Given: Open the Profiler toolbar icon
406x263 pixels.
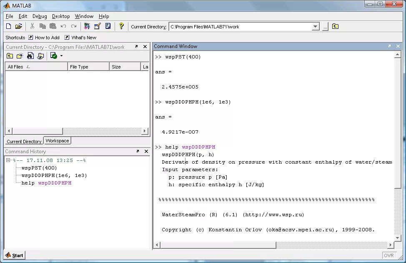Looking at the screenshot, I should [x=108, y=26].
